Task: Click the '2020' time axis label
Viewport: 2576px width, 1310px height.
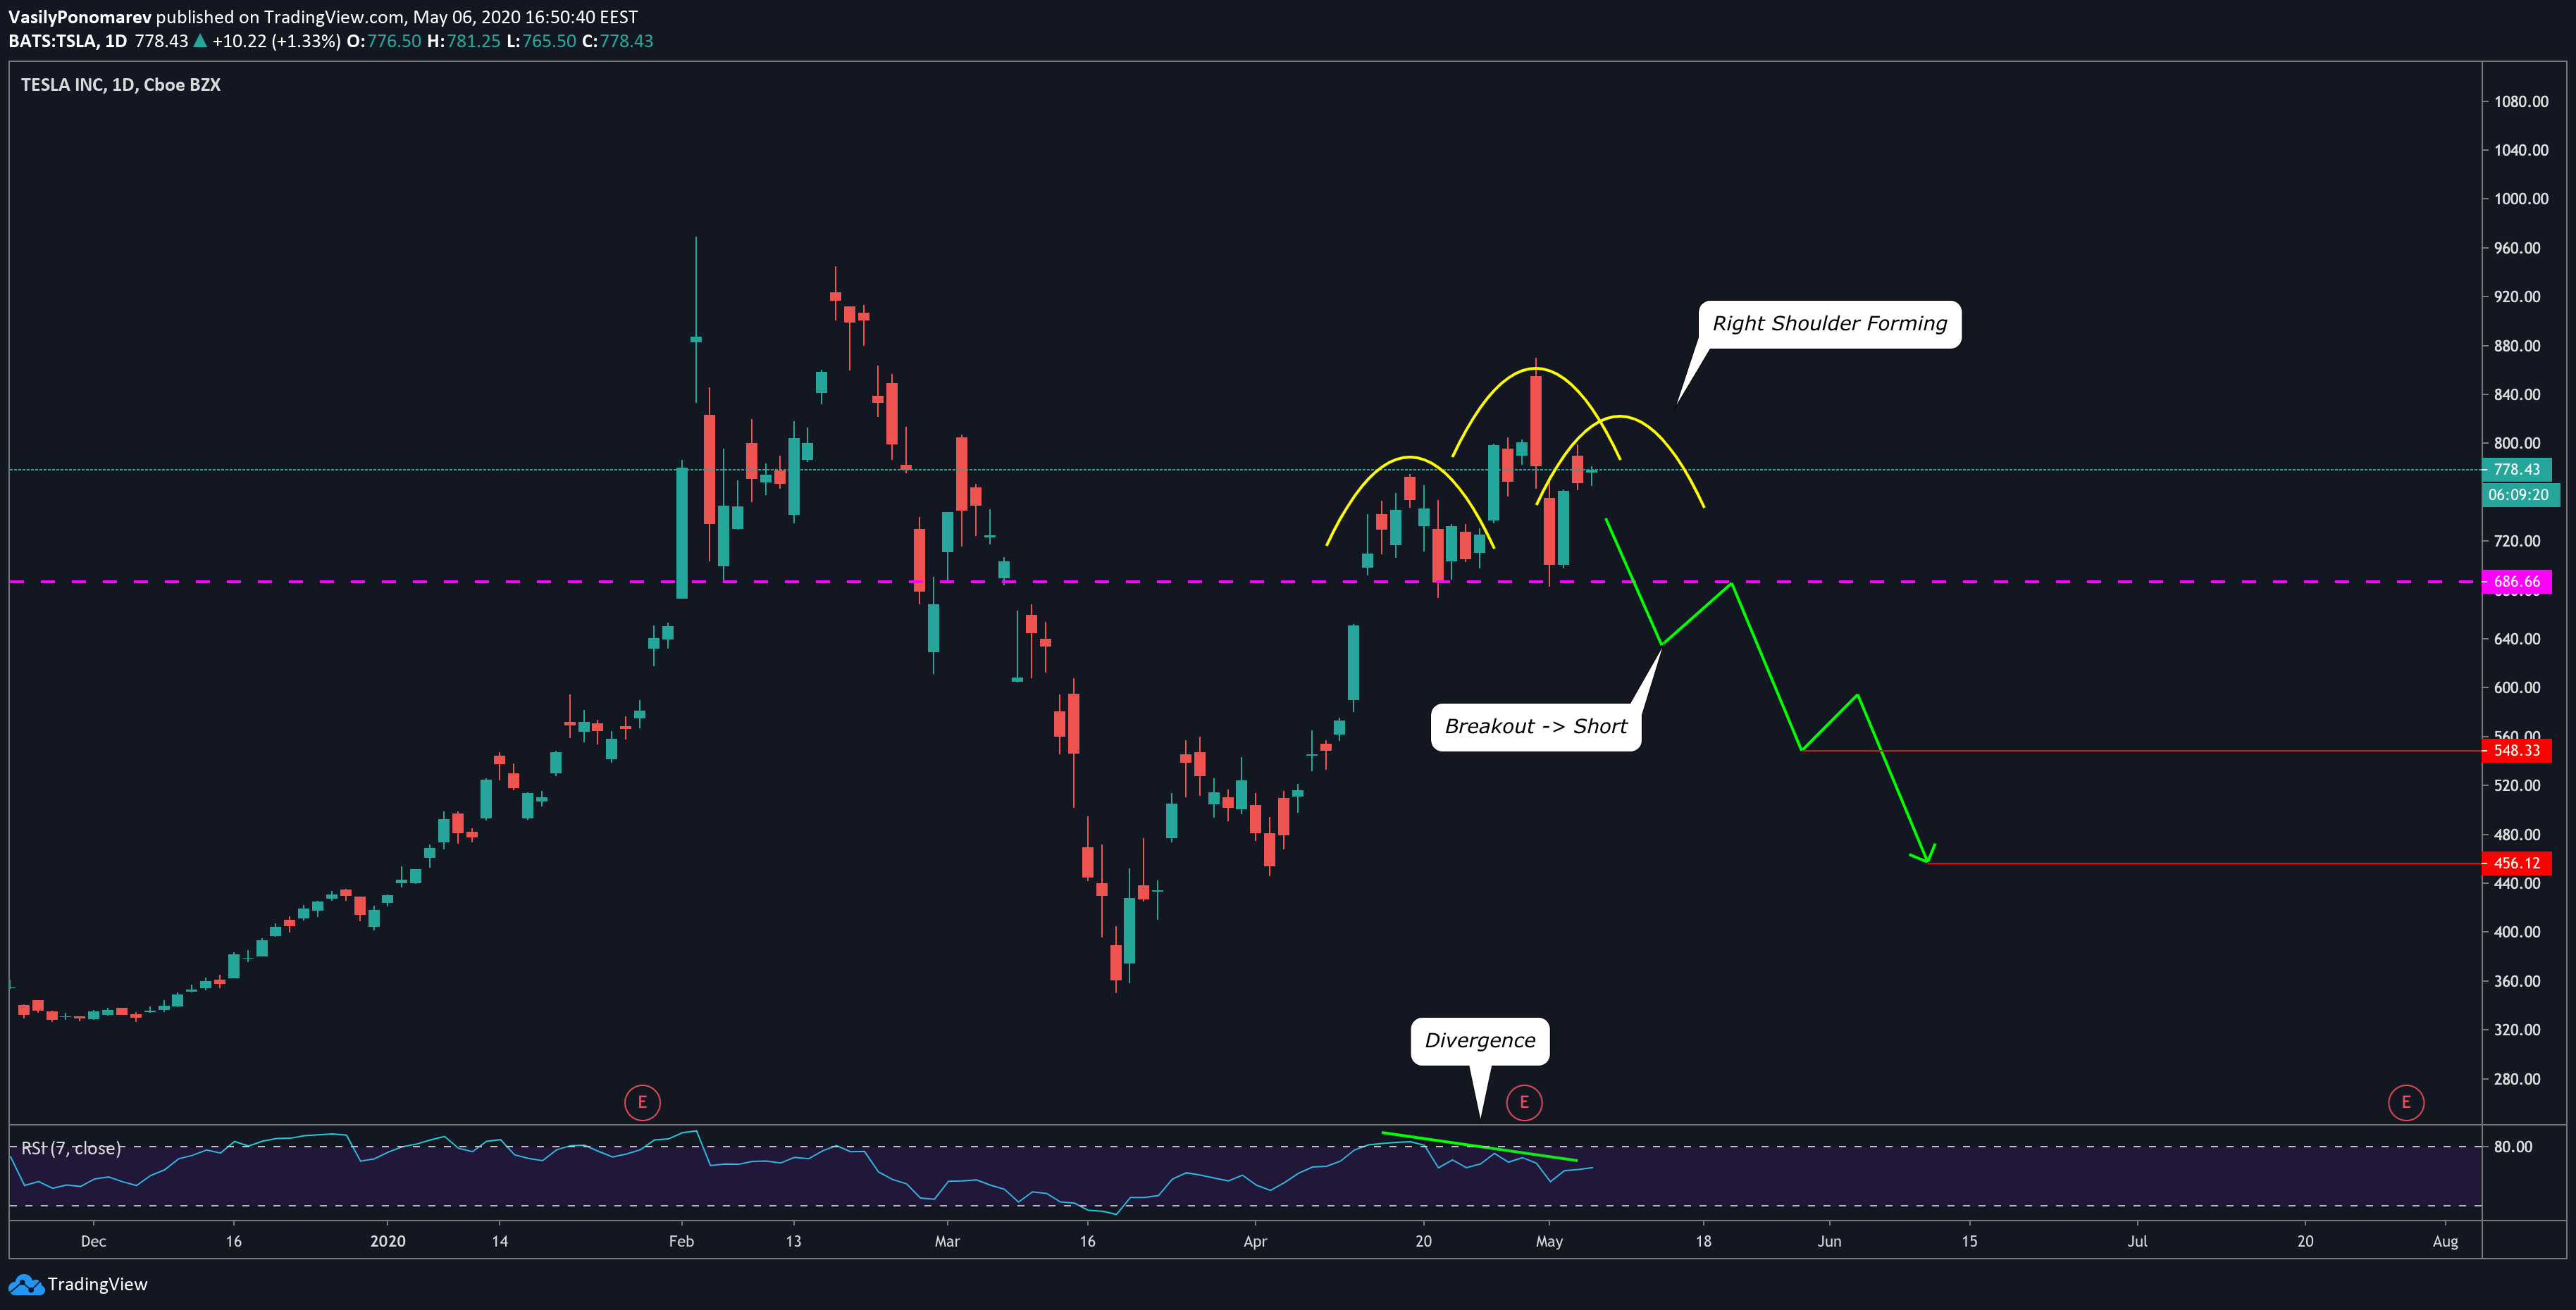Action: [x=388, y=1241]
